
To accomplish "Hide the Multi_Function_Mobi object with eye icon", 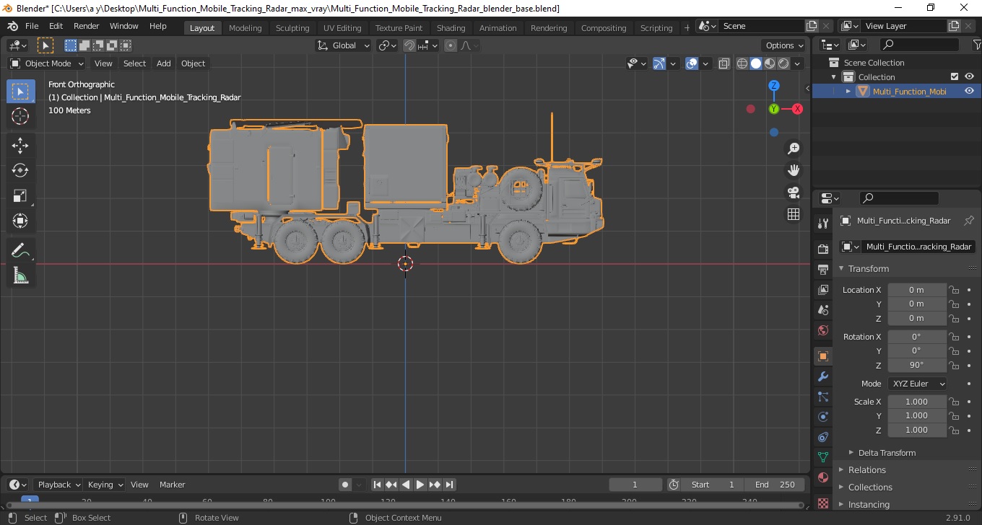I will [x=969, y=91].
